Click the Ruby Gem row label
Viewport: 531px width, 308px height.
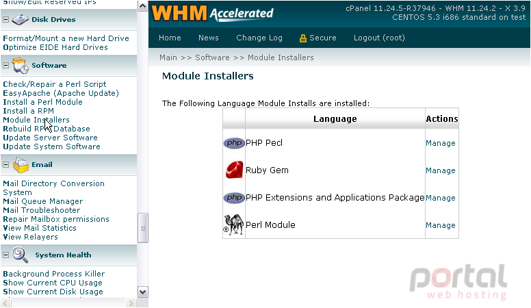267,170
